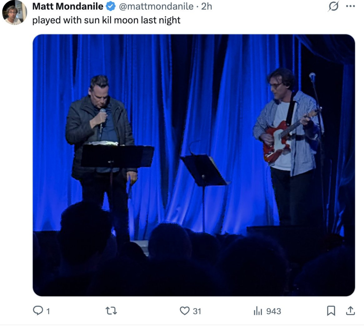Image resolution: width=364 pixels, height=326 pixels.
Task: Click the 943 views count
Action: [273, 311]
